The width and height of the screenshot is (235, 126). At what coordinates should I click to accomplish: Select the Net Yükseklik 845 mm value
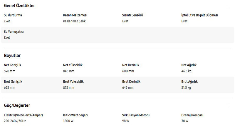(69, 71)
